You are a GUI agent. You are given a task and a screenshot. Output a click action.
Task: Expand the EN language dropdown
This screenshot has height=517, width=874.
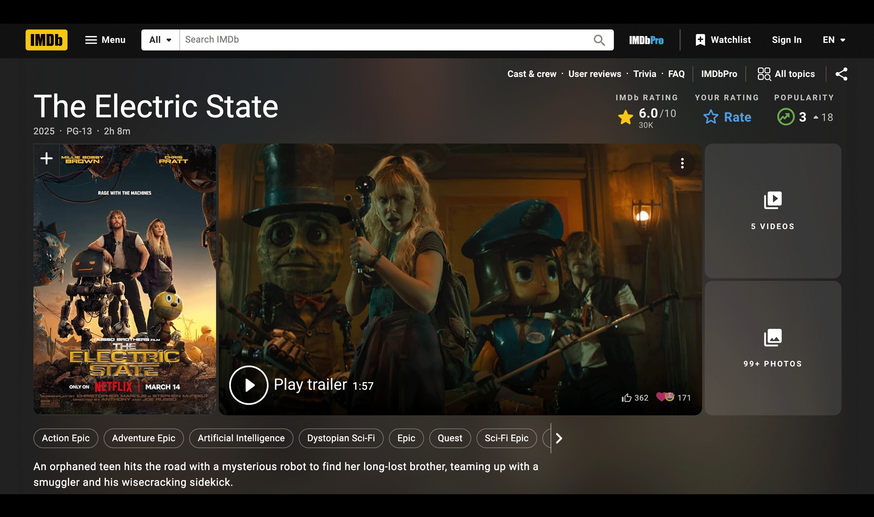click(x=833, y=40)
